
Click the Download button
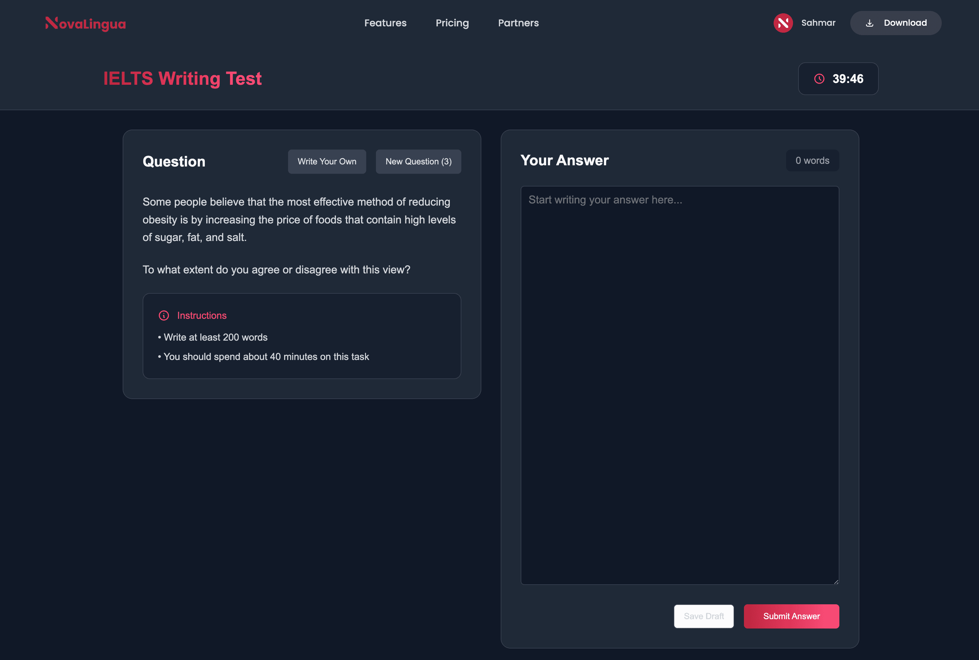[896, 23]
